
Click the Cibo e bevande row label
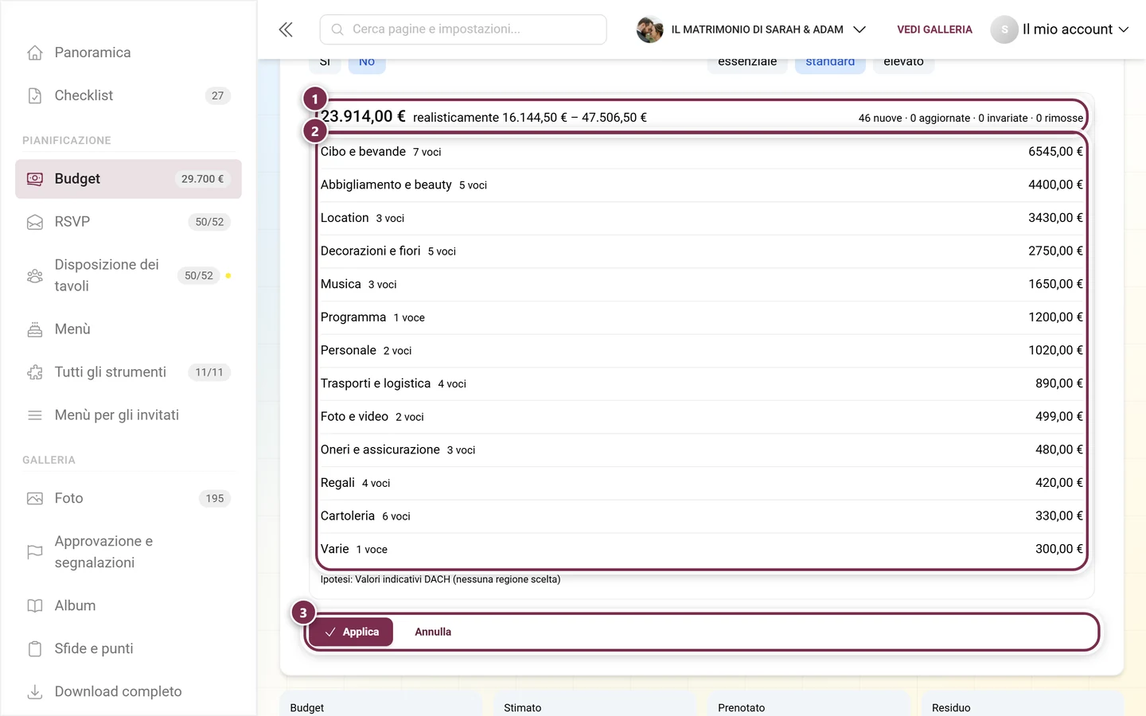coord(363,152)
